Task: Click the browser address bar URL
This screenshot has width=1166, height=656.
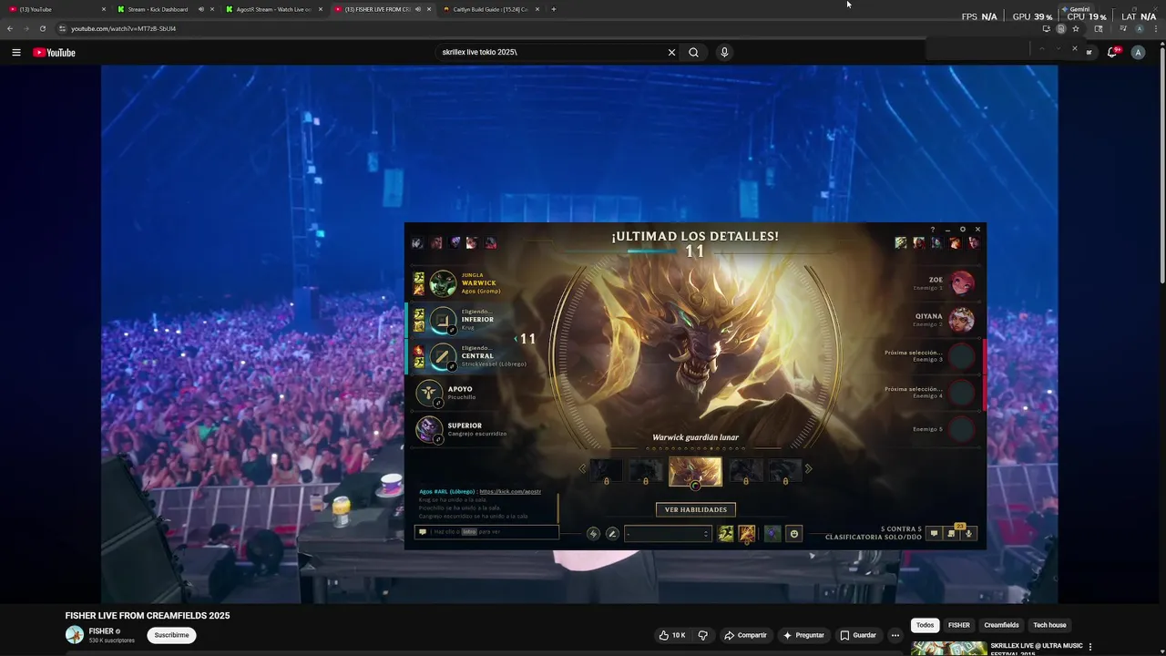Action: point(124,28)
